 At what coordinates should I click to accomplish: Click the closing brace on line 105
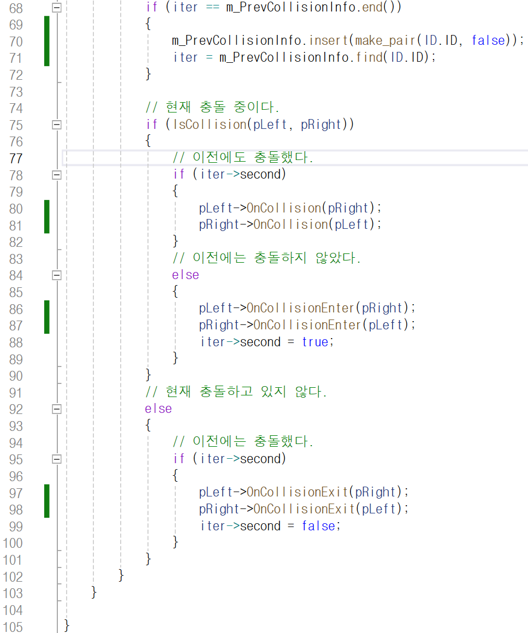click(67, 626)
